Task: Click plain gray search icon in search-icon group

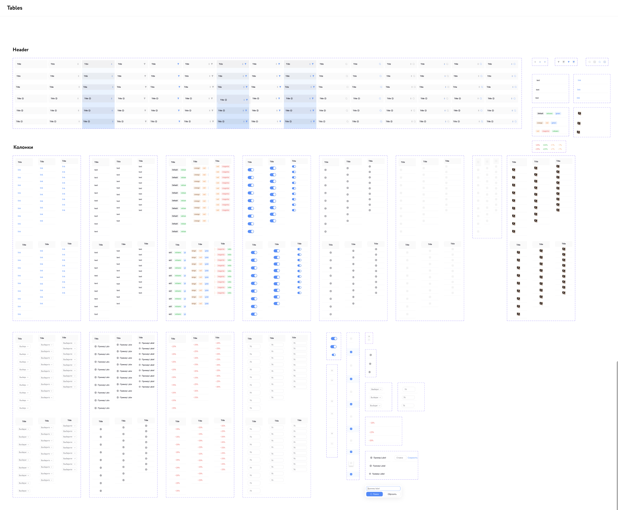Action: pyautogui.click(x=590, y=62)
